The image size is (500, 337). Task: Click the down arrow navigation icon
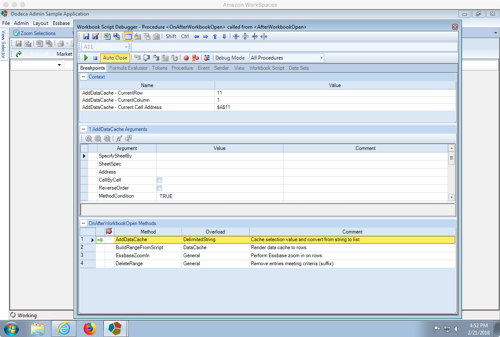click(x=224, y=36)
